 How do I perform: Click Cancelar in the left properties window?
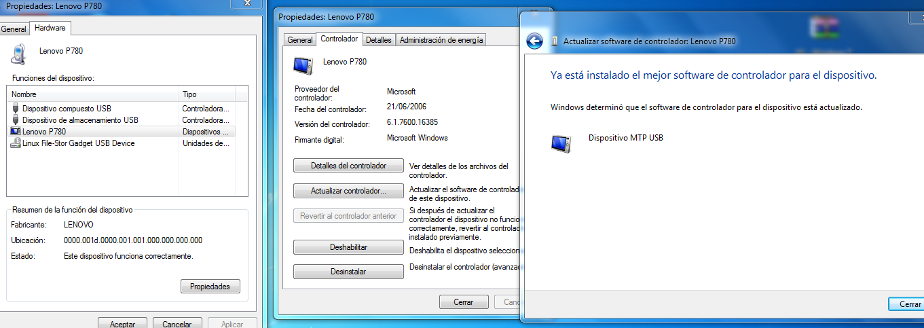(177, 324)
